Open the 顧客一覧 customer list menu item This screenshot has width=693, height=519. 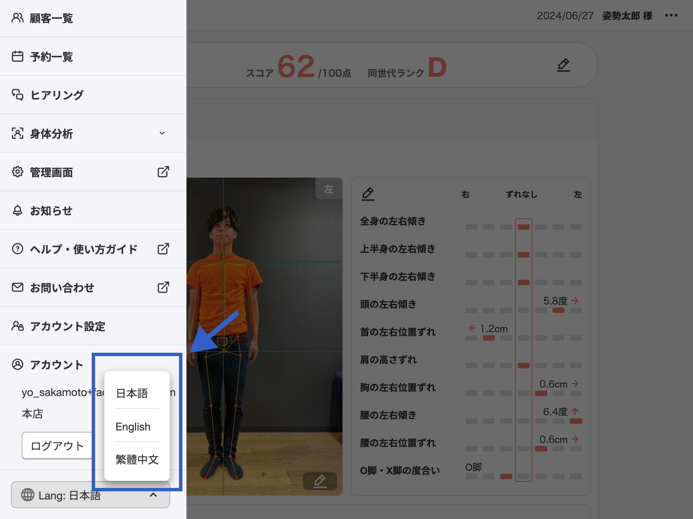93,18
